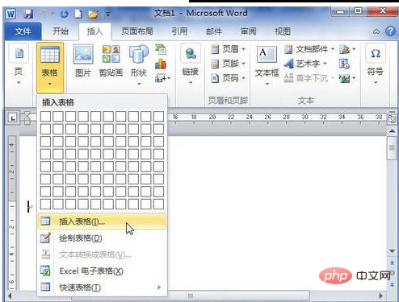The height and width of the screenshot is (302, 399).
Task: Open the 文件 tab
Action: pyautogui.click(x=23, y=31)
